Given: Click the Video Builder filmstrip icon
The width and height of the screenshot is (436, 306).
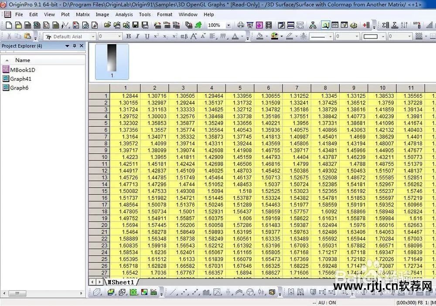Looking at the screenshot, I should (x=269, y=25).
